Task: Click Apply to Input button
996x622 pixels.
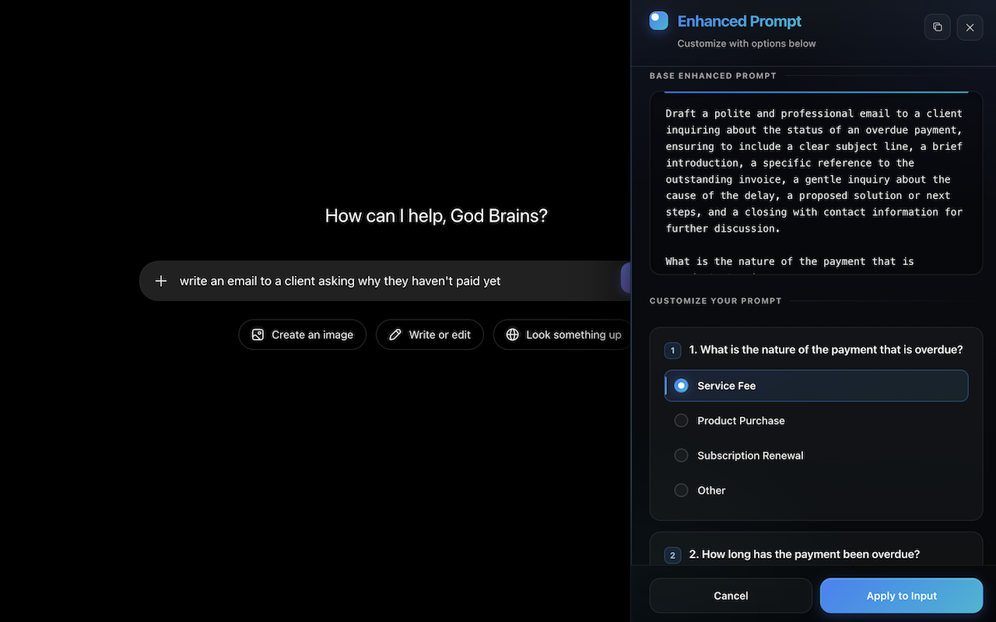Action: (x=902, y=596)
